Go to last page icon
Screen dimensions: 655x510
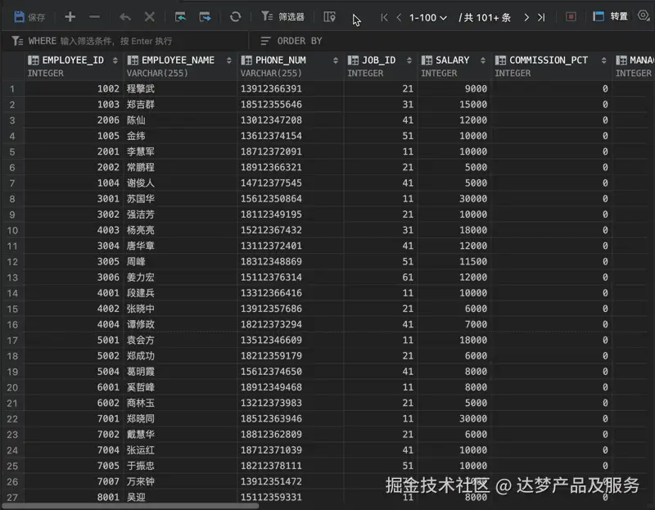point(541,17)
